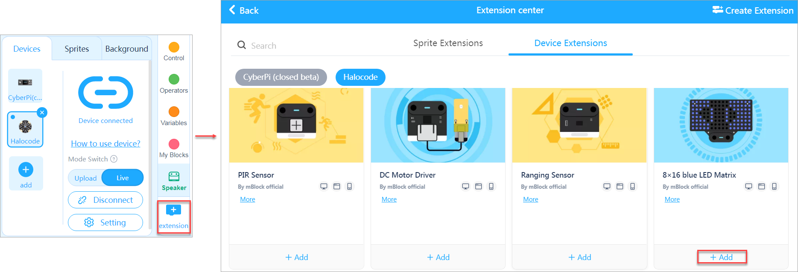The height and width of the screenshot is (272, 798).
Task: Click the extension plus icon in blocks palette
Action: point(173,210)
